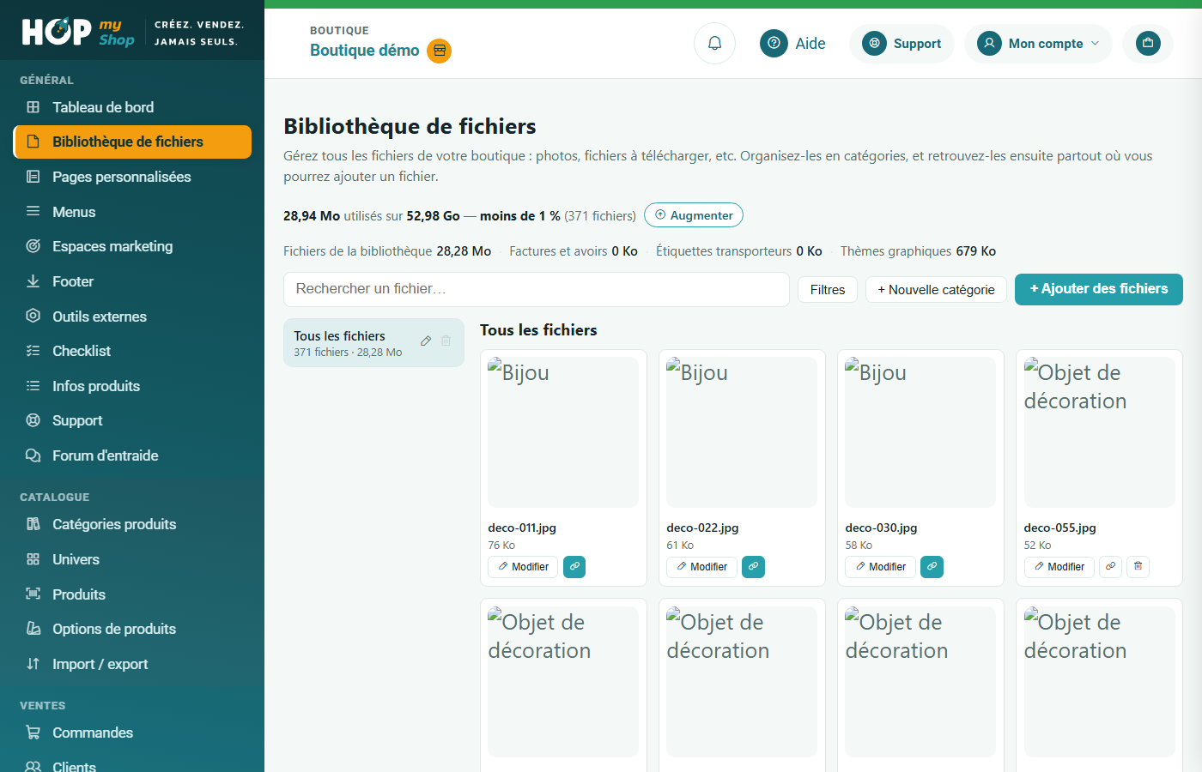Open Univers in catalogue
Screen dimensions: 1202x772
click(132, 559)
